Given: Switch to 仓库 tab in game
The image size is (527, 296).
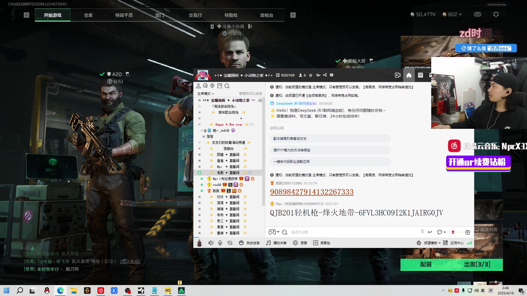Looking at the screenshot, I should [88, 15].
